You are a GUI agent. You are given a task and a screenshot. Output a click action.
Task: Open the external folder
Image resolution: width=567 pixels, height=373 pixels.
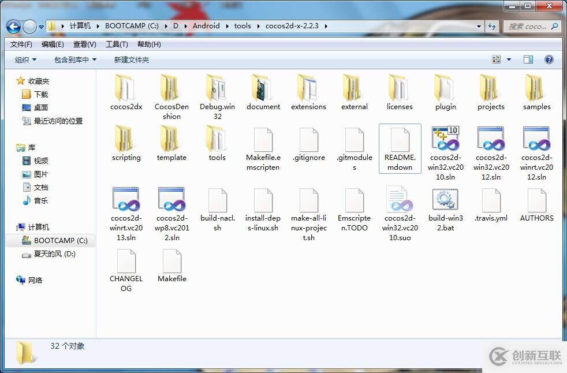tap(354, 92)
